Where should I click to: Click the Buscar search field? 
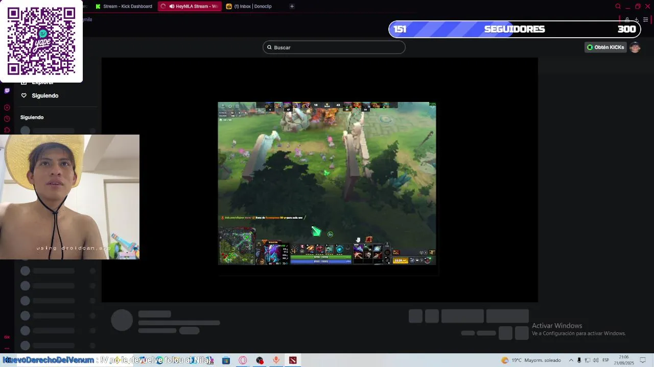click(334, 47)
